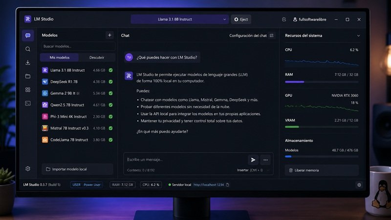Toggle green check for Phi-3 Mini 4K
391x220 pixels.
tap(111, 116)
